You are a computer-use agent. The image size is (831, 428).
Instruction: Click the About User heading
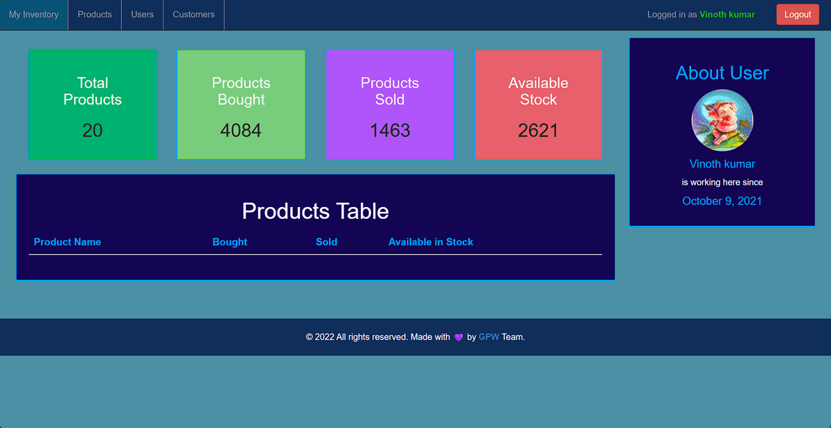pos(722,73)
